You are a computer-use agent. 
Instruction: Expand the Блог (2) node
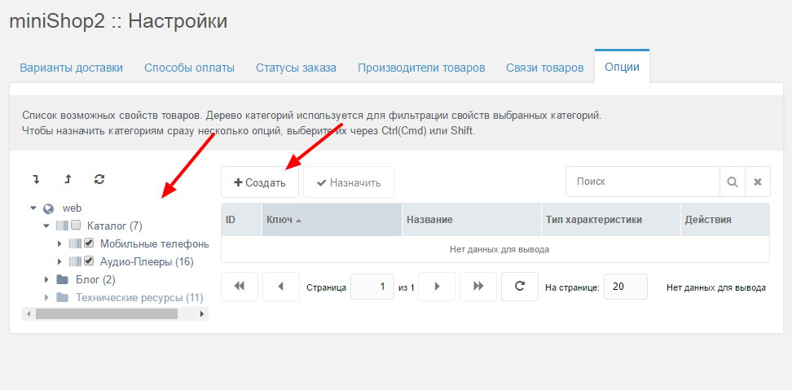(46, 279)
